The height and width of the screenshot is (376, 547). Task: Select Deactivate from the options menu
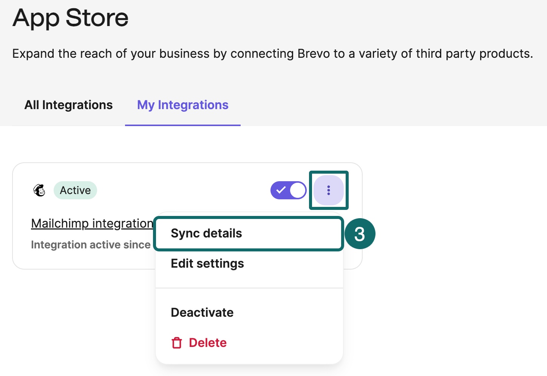tap(202, 313)
